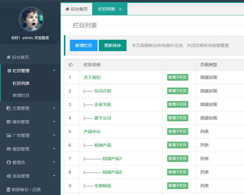Close the 栏目列表 tab
Image resolution: width=244 pixels, height=195 pixels.
pyautogui.click(x=120, y=9)
